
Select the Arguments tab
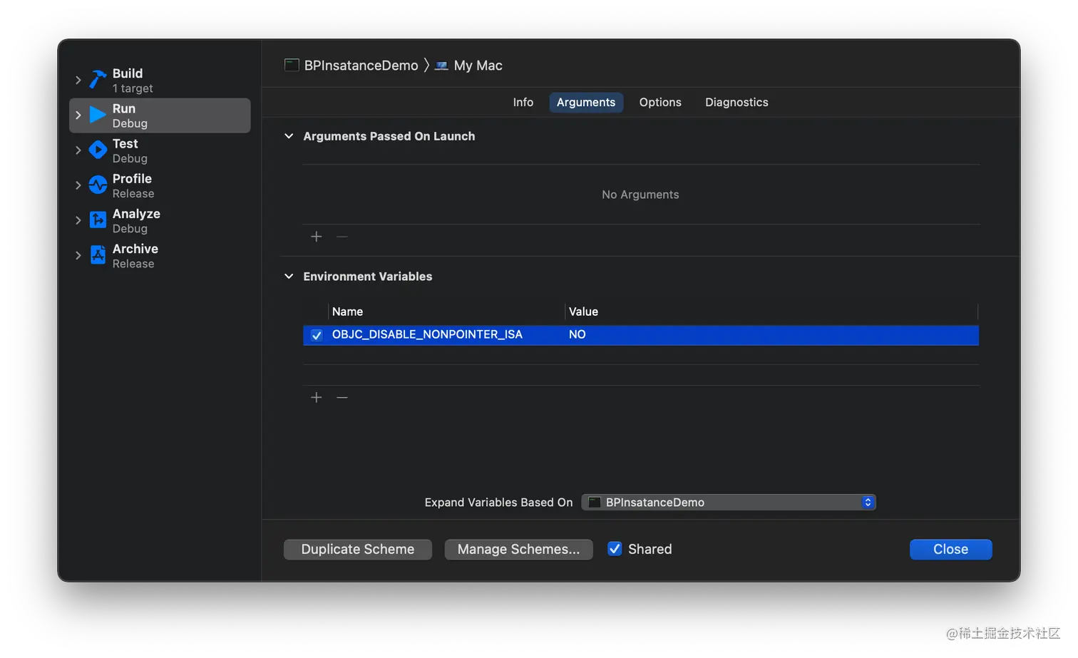click(x=586, y=102)
